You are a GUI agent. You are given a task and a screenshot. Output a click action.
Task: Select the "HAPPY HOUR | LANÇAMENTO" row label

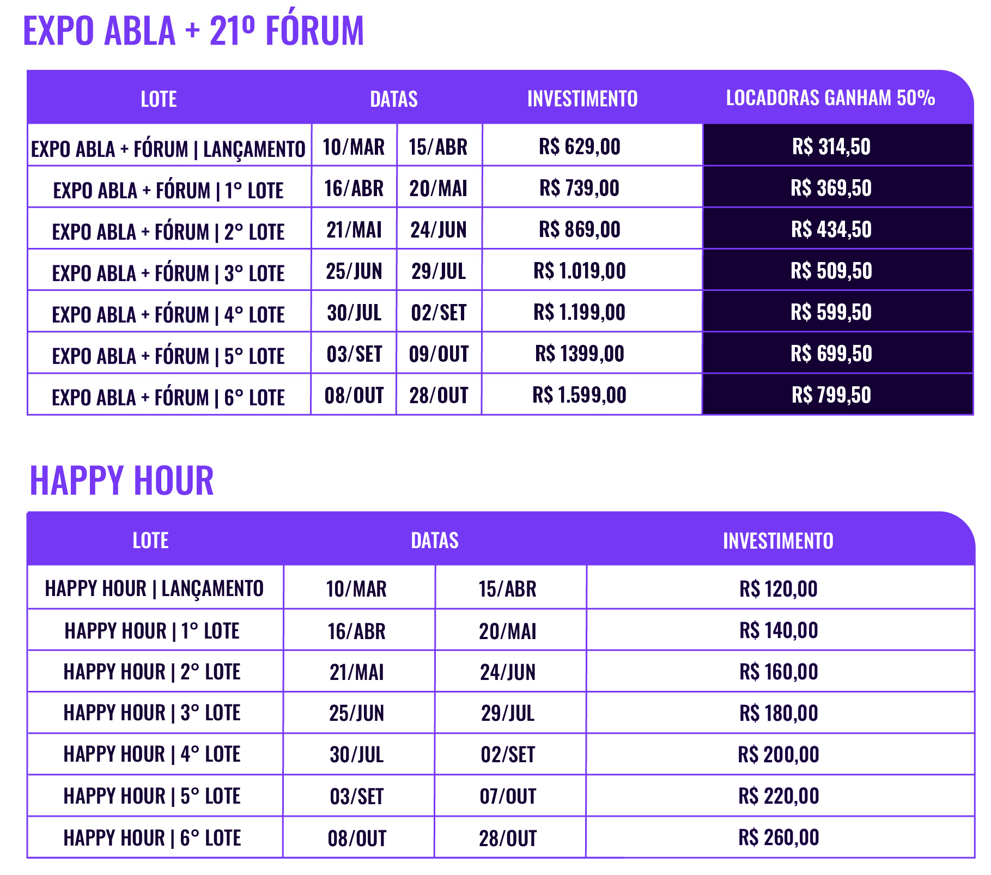pos(154,588)
